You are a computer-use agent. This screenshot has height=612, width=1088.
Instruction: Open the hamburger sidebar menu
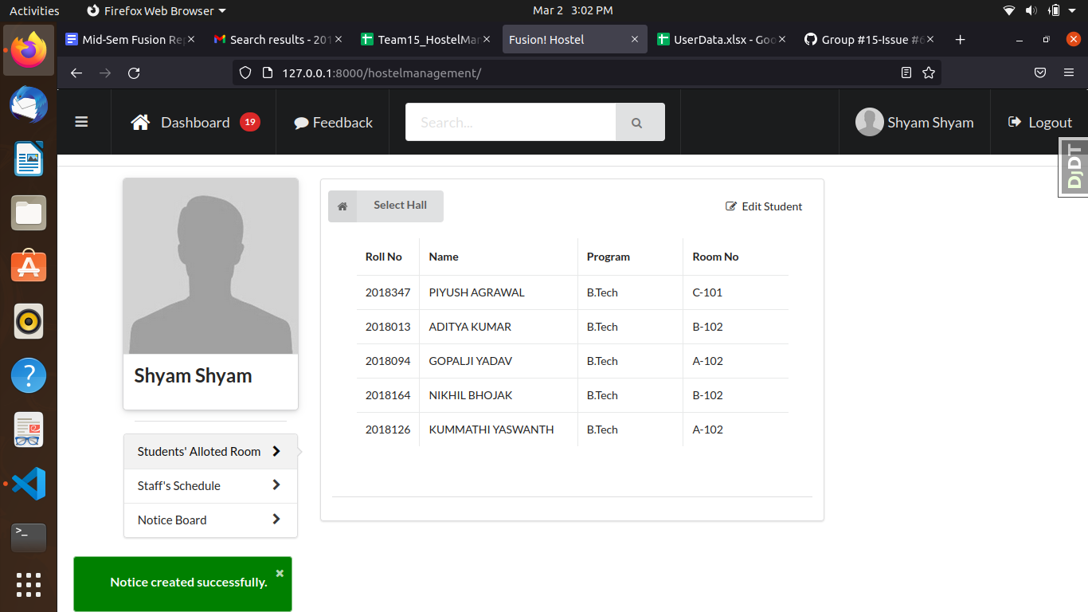tap(81, 122)
